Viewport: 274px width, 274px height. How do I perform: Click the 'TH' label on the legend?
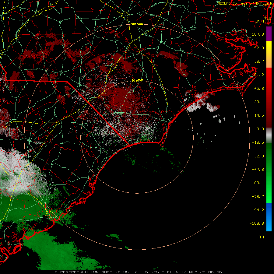click(x=262, y=237)
